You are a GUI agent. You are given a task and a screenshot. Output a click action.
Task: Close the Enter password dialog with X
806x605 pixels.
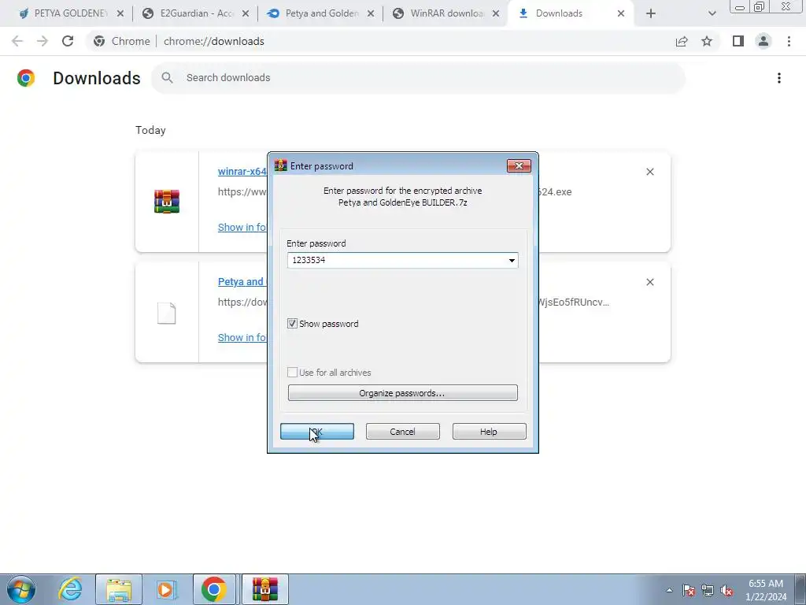pos(519,165)
